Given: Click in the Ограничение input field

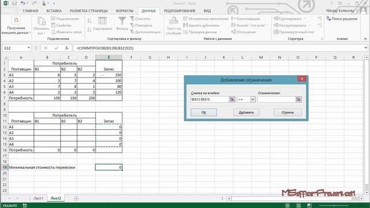Looking at the screenshot, I should coord(276,99).
